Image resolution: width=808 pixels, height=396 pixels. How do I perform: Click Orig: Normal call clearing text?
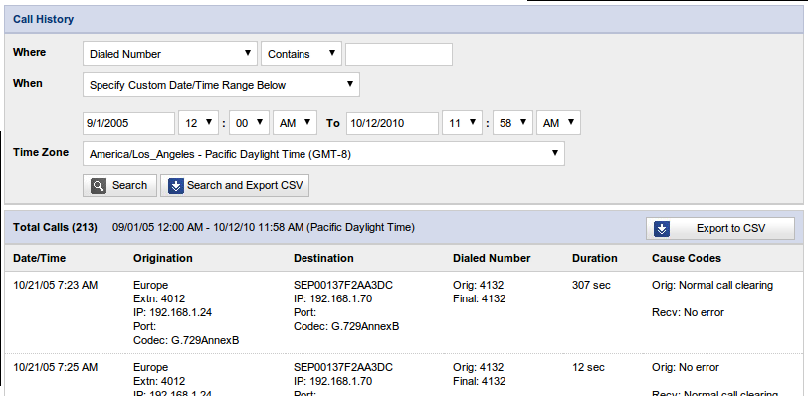coord(712,285)
